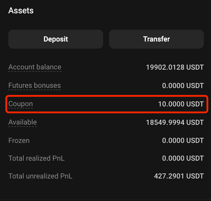Click USDT unit beside unrealized PnL number

point(195,176)
